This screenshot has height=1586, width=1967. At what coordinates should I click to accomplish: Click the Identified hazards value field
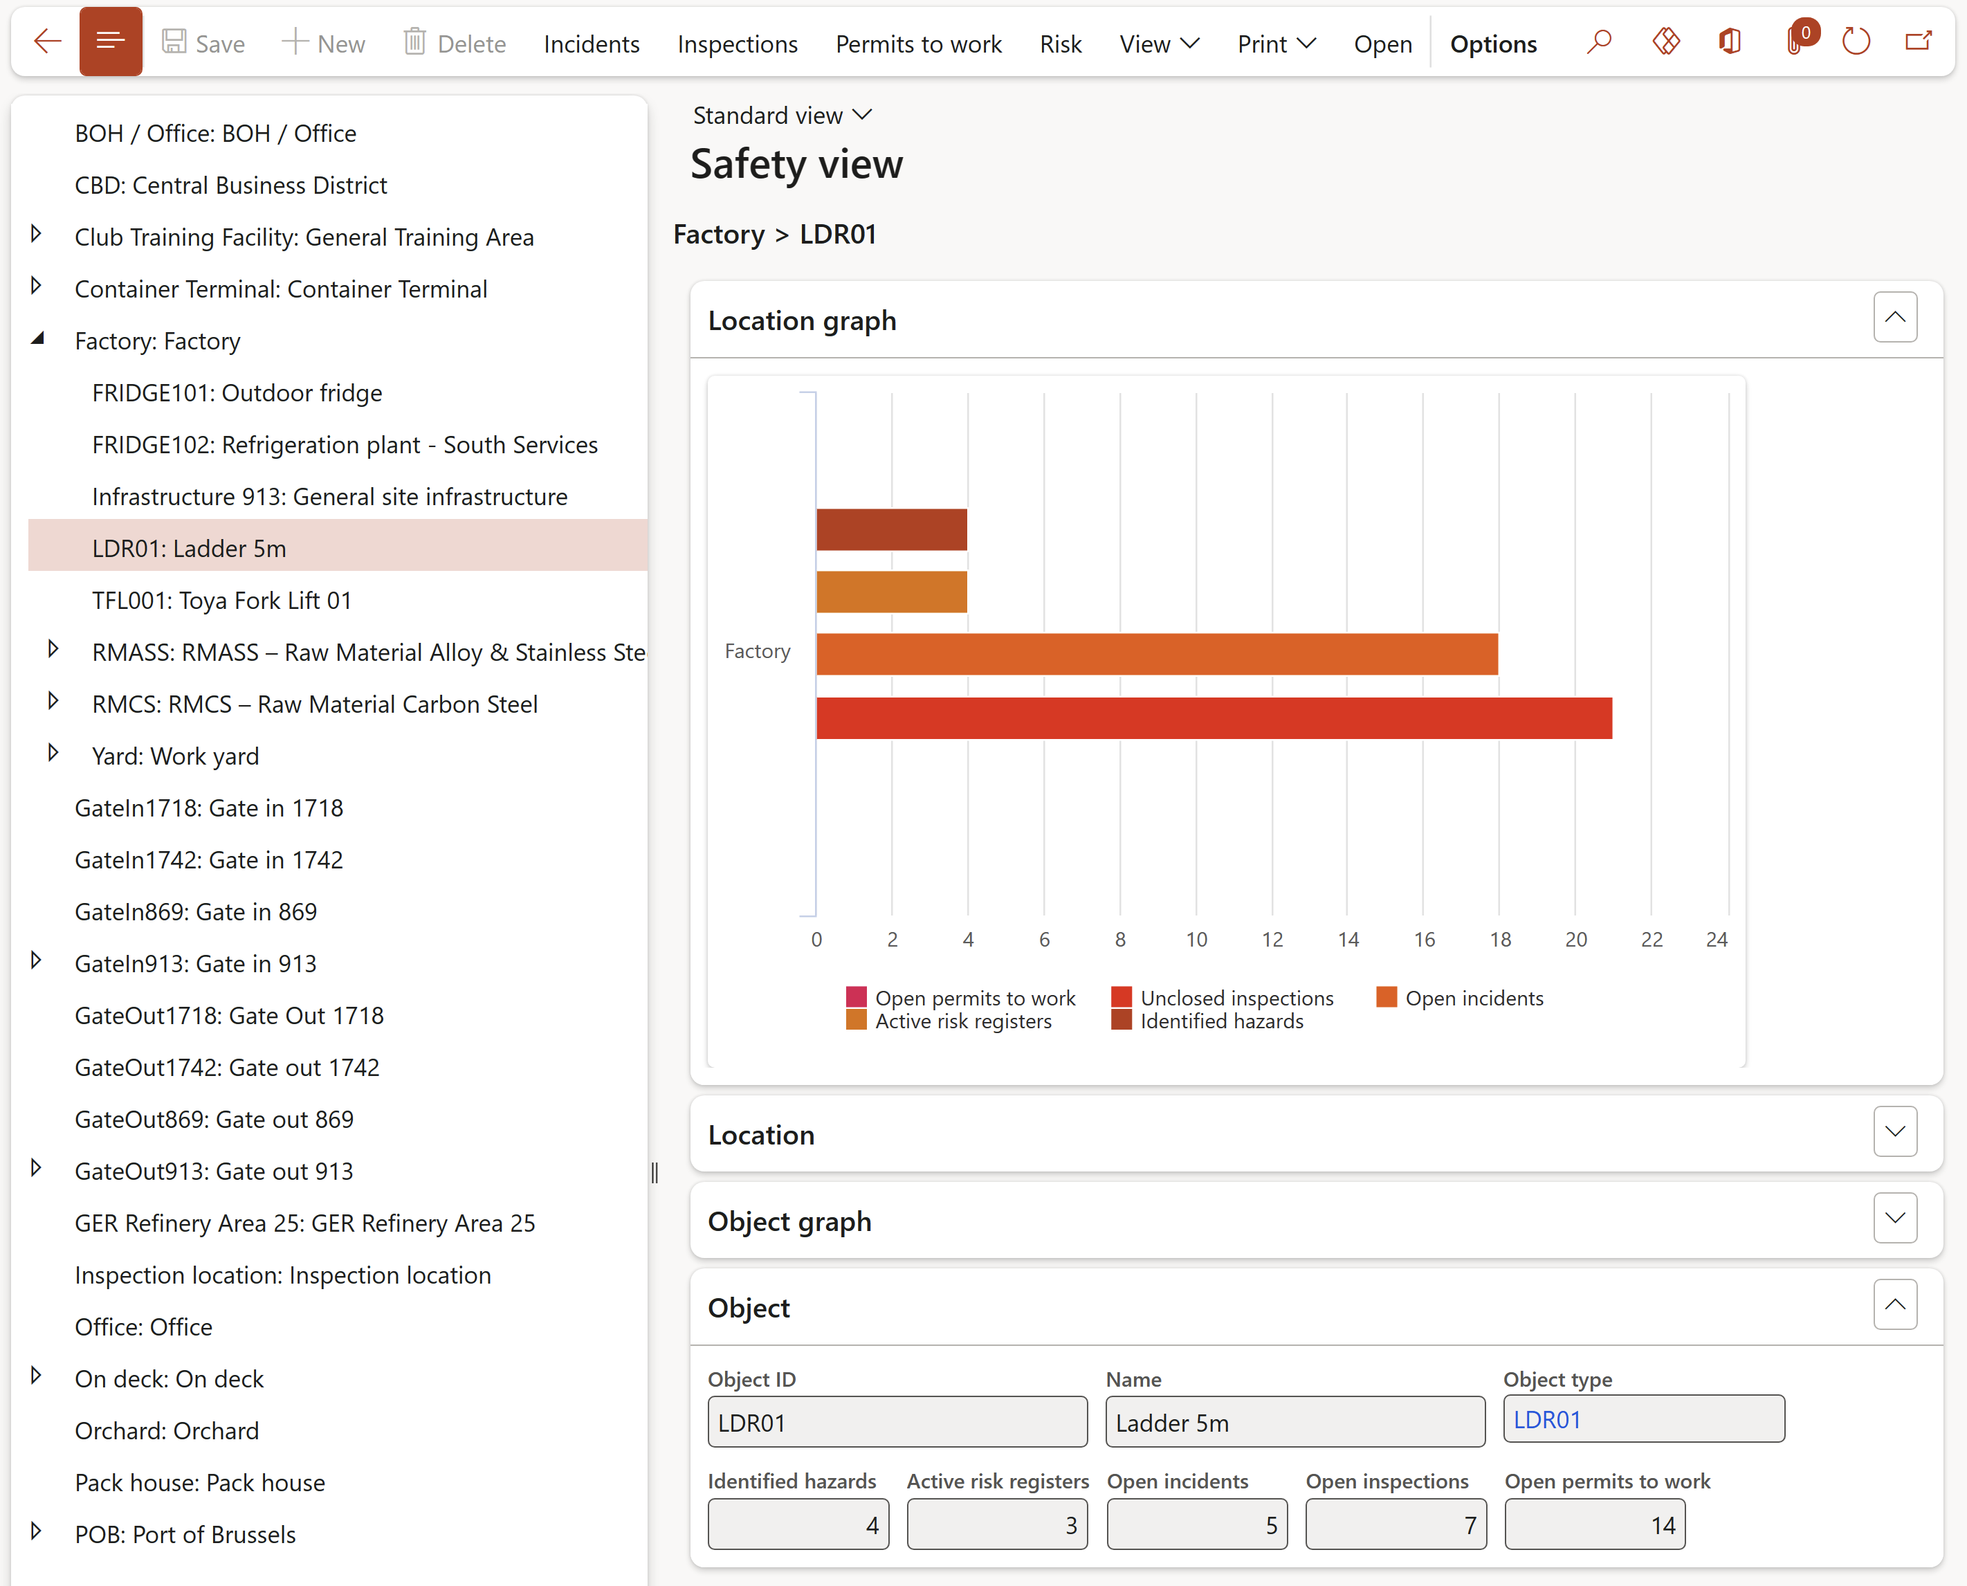click(x=798, y=1524)
